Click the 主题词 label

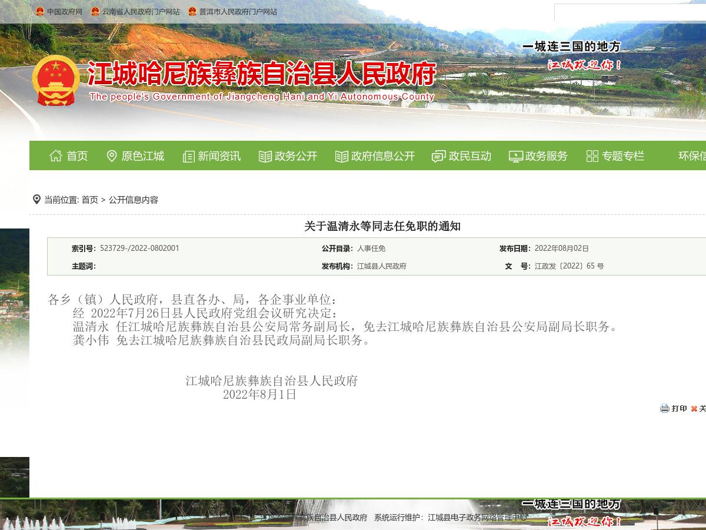[84, 266]
